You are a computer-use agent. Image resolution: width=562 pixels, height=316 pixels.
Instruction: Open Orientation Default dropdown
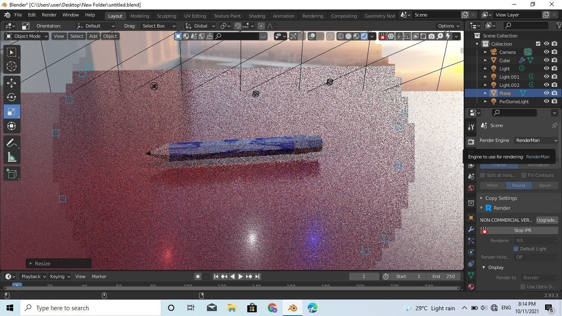(95, 26)
